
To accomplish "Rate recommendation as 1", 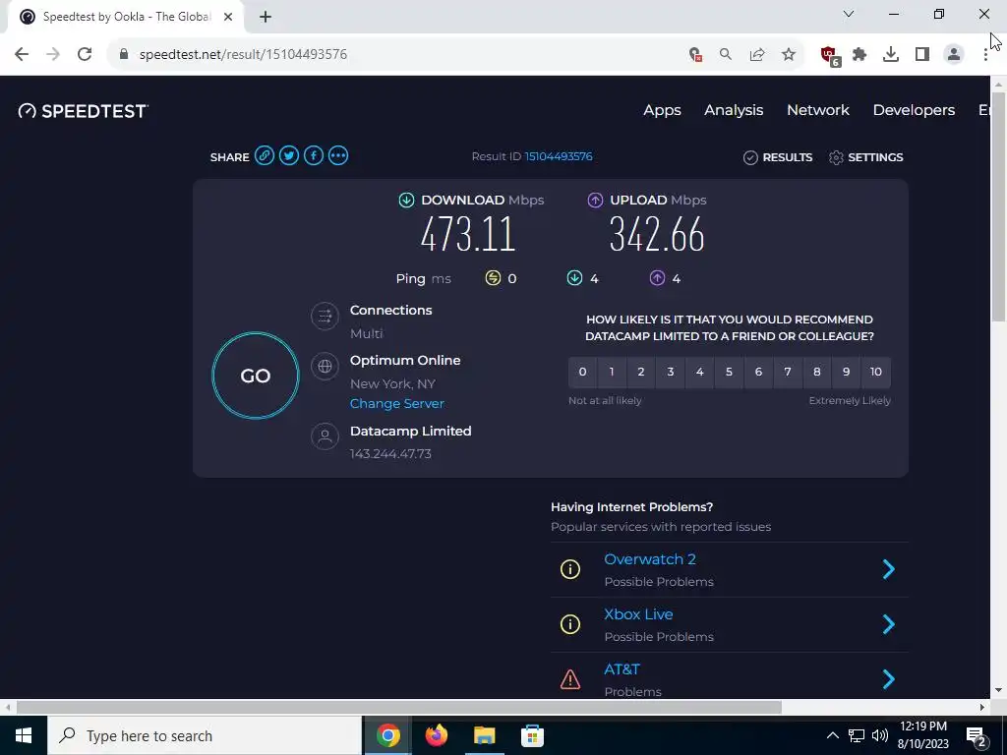I will pyautogui.click(x=612, y=372).
